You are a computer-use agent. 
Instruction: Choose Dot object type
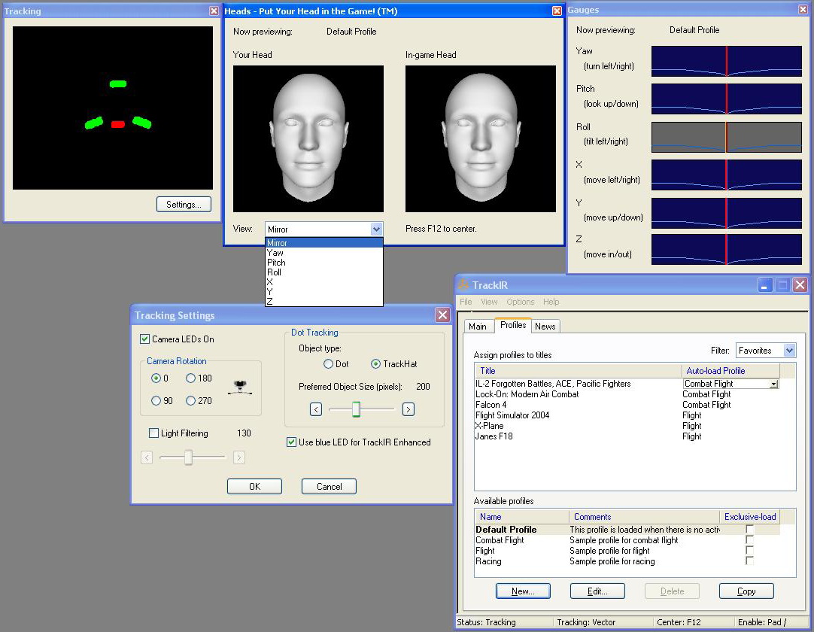pos(328,364)
